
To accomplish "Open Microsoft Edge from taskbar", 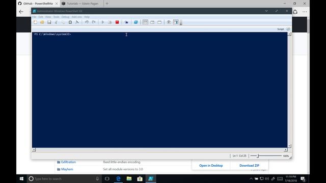I will point(118,178).
